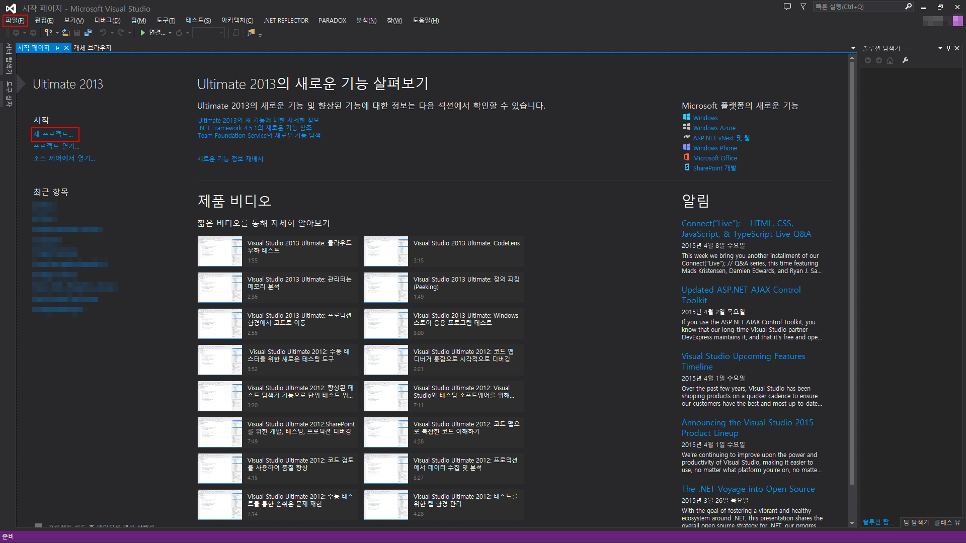Open the 편집(E) menu

click(x=44, y=21)
